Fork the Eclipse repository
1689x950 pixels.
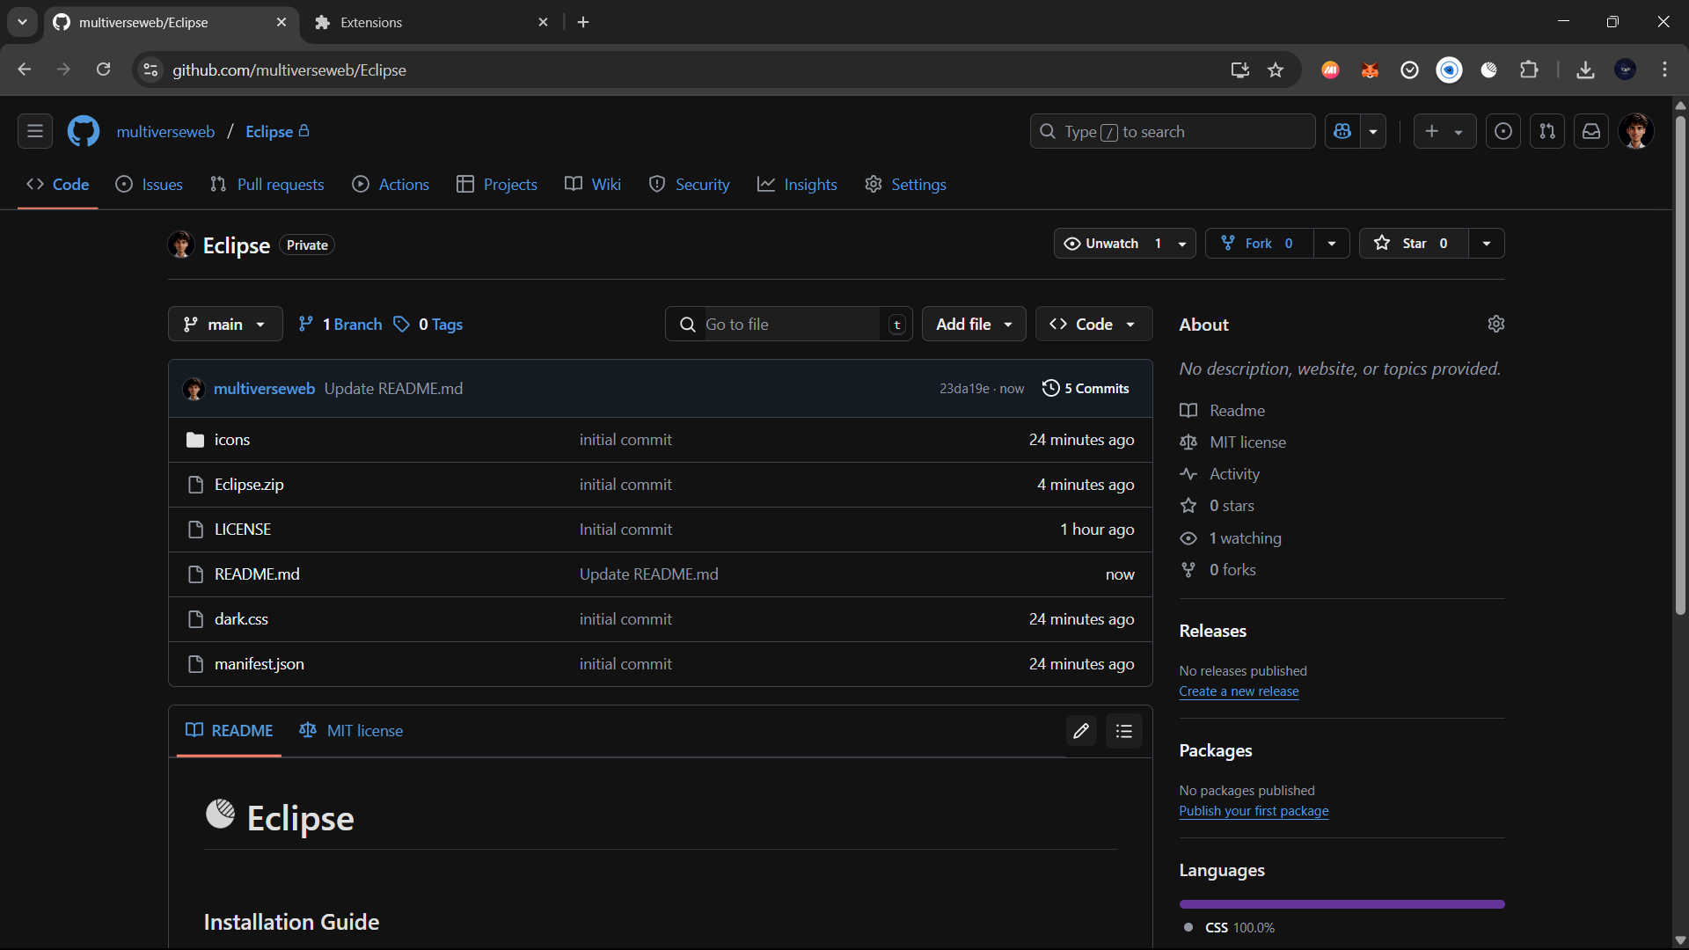tap(1259, 244)
